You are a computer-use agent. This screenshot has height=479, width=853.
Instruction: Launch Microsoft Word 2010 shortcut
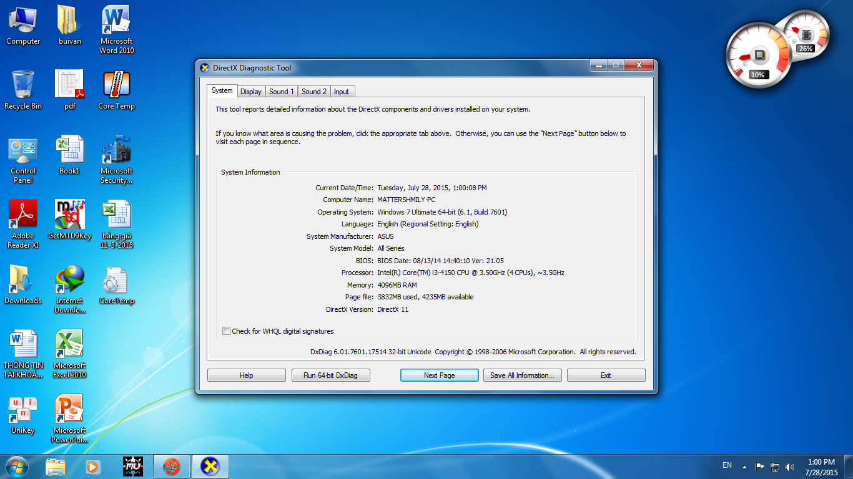(x=117, y=29)
